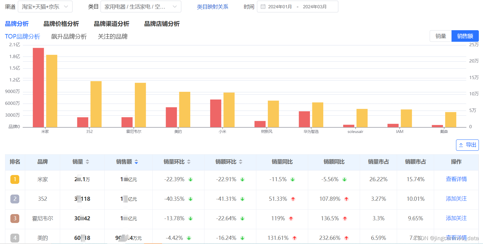Click the 霍尼韦尔 brand name cell
The height and width of the screenshot is (244, 483).
[42, 219]
